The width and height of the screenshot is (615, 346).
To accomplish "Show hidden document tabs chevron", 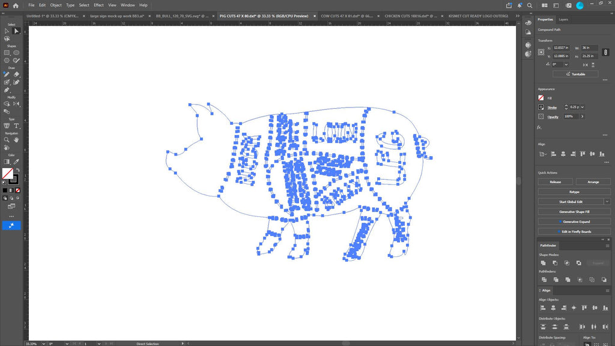I will [x=517, y=16].
